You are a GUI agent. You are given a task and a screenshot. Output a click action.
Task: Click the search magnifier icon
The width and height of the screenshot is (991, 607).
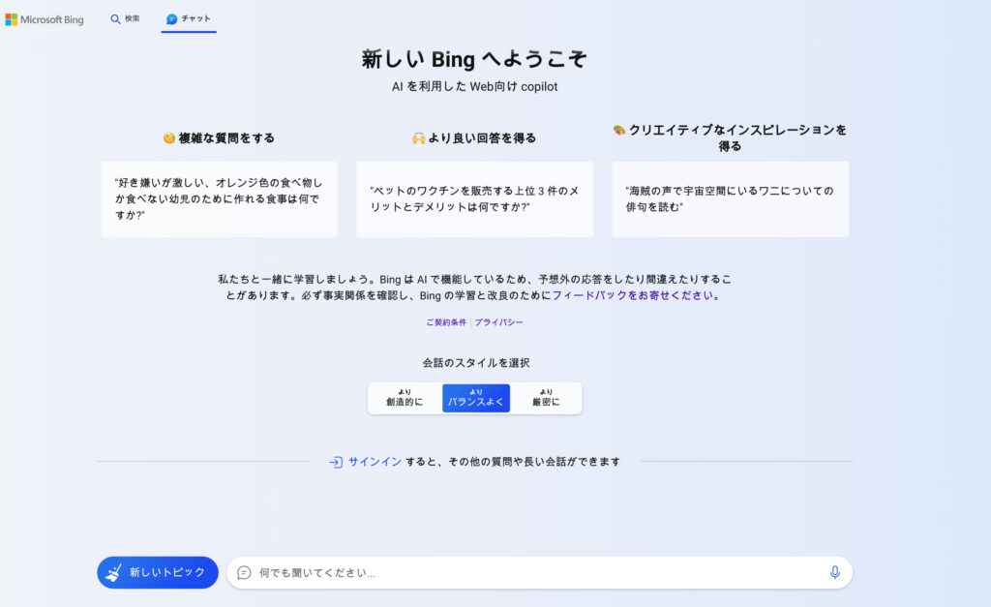pyautogui.click(x=115, y=19)
